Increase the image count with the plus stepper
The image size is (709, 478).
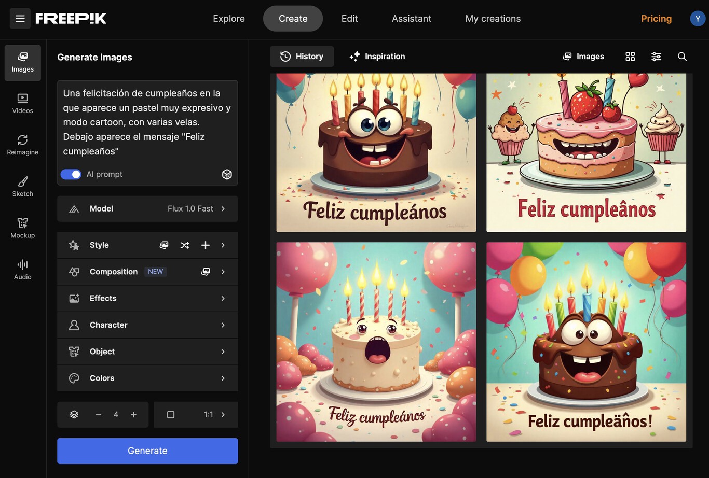(133, 414)
